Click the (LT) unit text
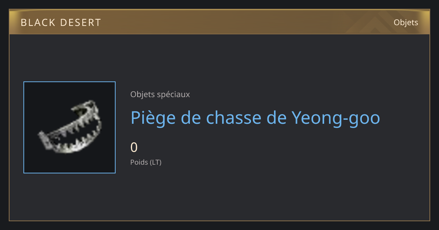Screen dimensions: 439x230 [155, 162]
